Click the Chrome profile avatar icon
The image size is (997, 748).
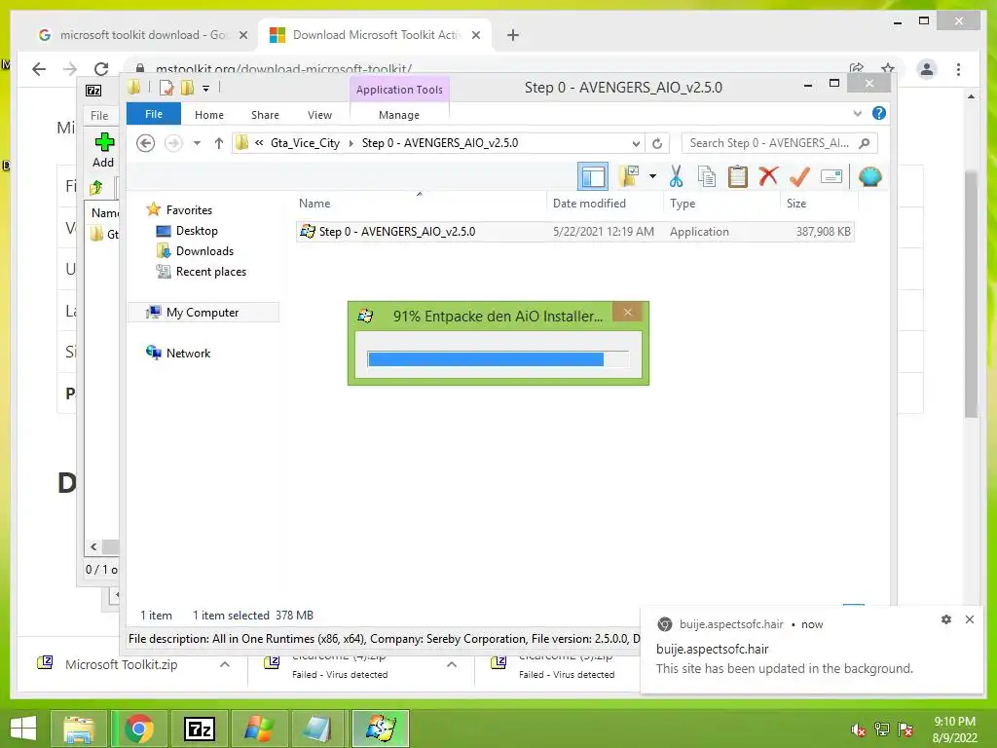(927, 69)
